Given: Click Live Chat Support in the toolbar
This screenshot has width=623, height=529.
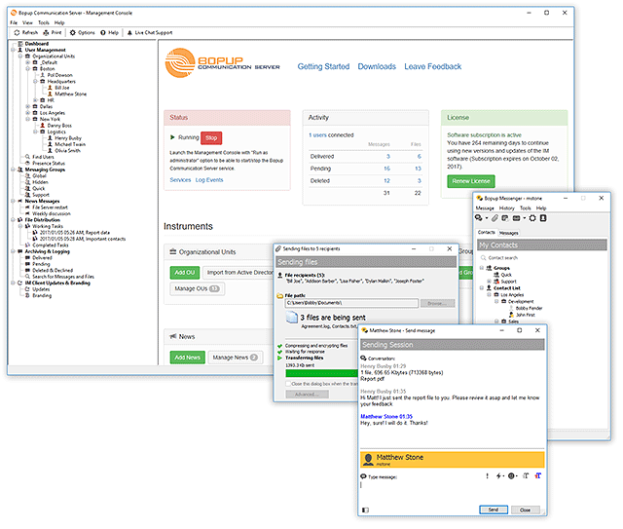Looking at the screenshot, I should (150, 32).
